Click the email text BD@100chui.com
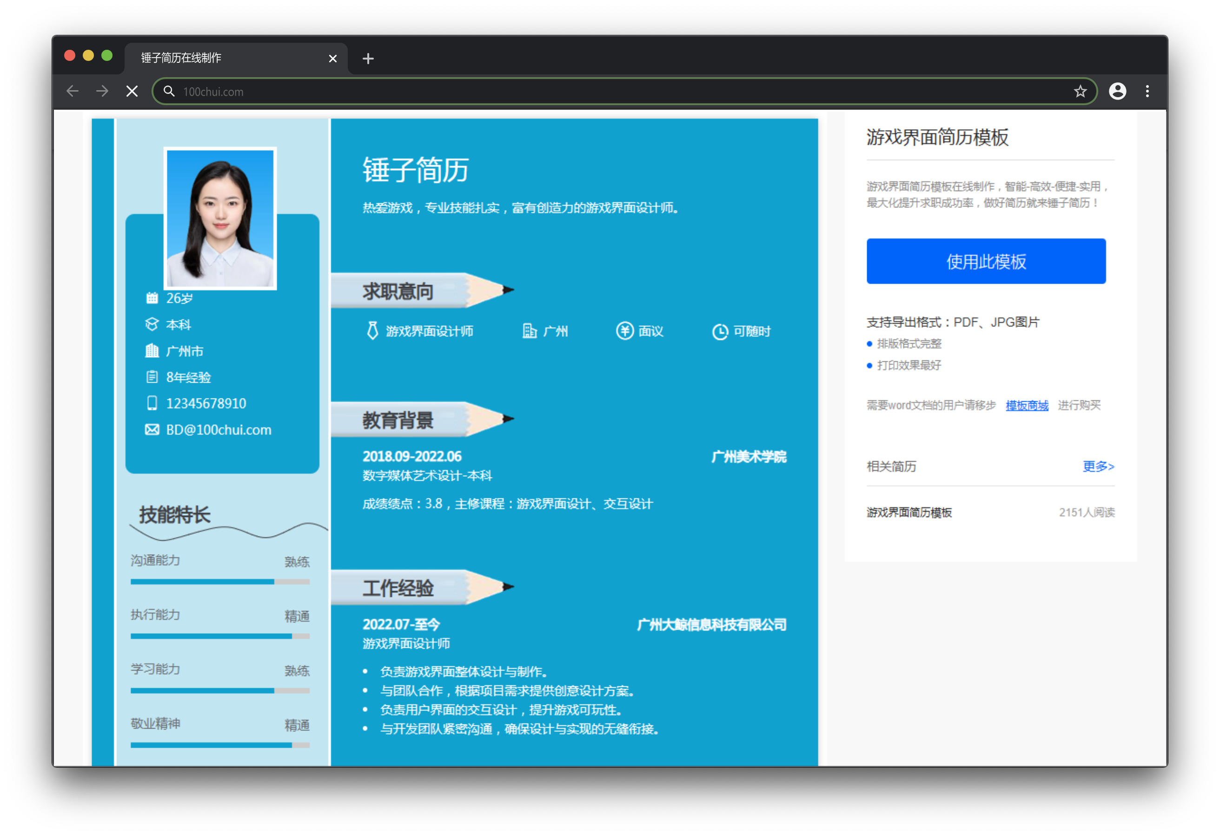 [219, 430]
